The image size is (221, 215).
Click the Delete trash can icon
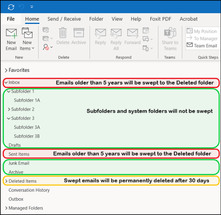63,33
